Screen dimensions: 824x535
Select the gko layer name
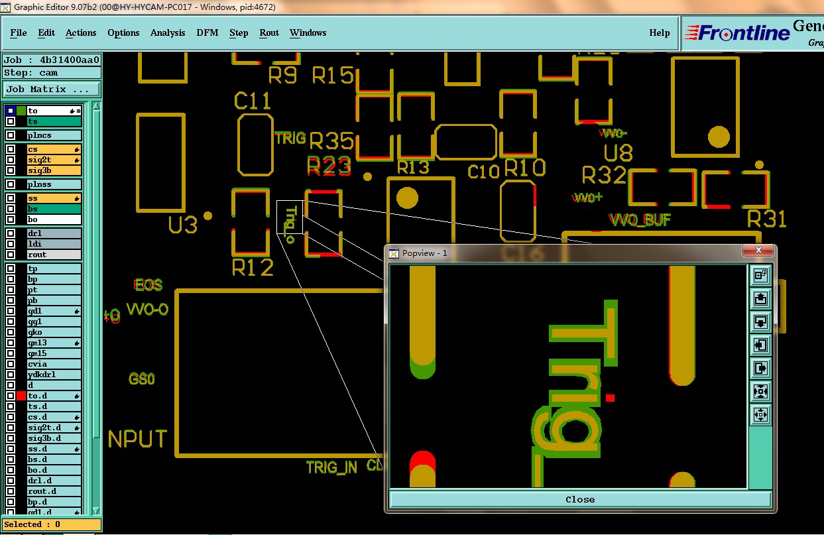coord(54,332)
